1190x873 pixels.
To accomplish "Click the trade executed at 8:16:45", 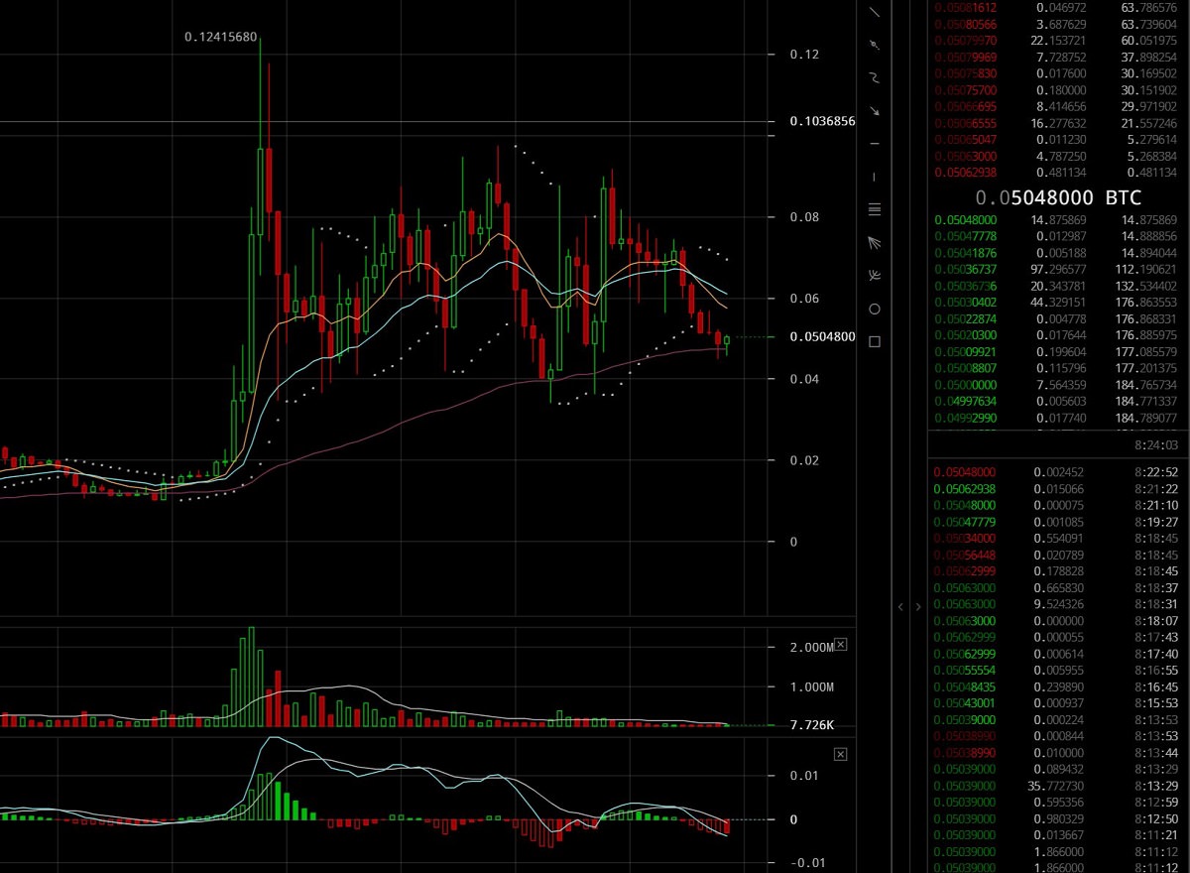I will (1058, 686).
